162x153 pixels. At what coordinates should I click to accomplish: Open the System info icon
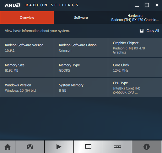[x=147, y=147]
